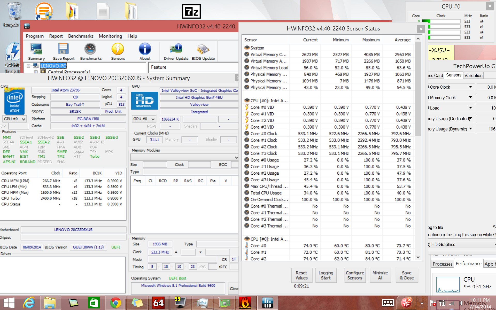Click the Logging Start button
Viewport: 496px width, 310px height.
[326, 275]
